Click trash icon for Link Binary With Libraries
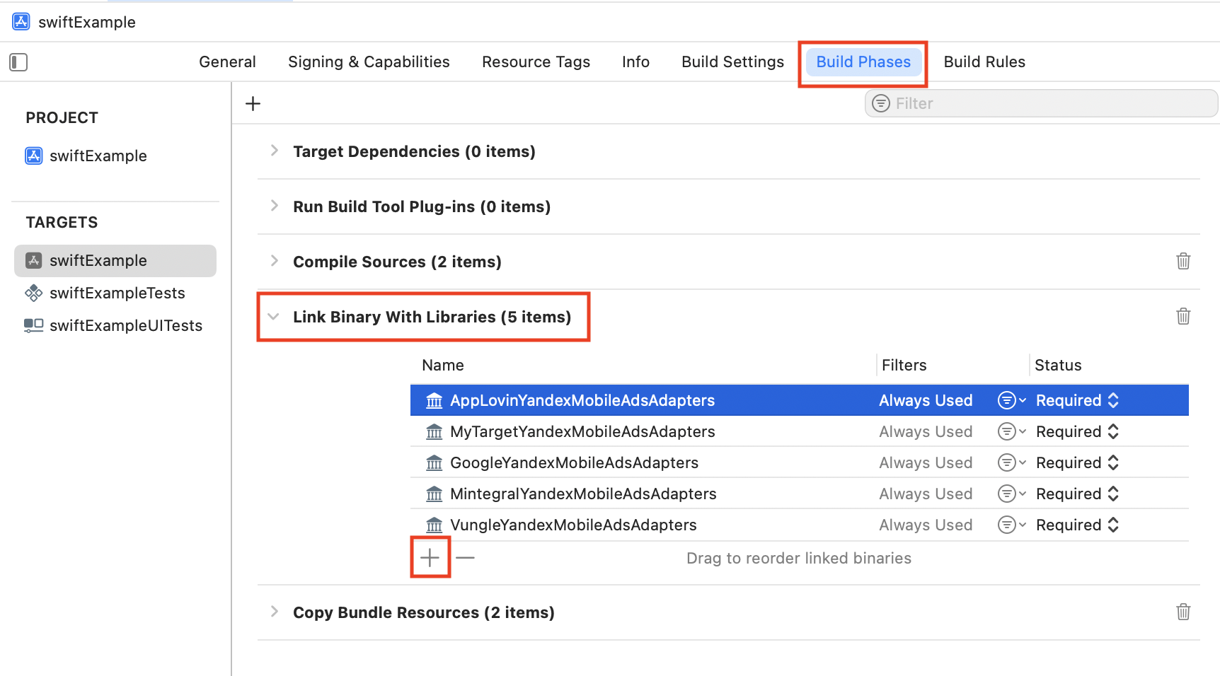Screen dimensions: 1220x676 [x=1183, y=317]
